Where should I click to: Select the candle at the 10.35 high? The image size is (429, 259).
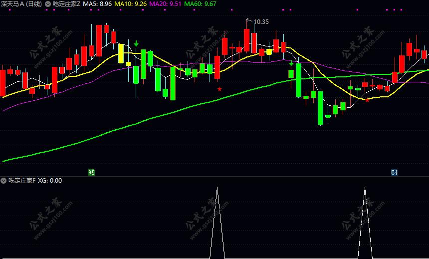point(247,40)
